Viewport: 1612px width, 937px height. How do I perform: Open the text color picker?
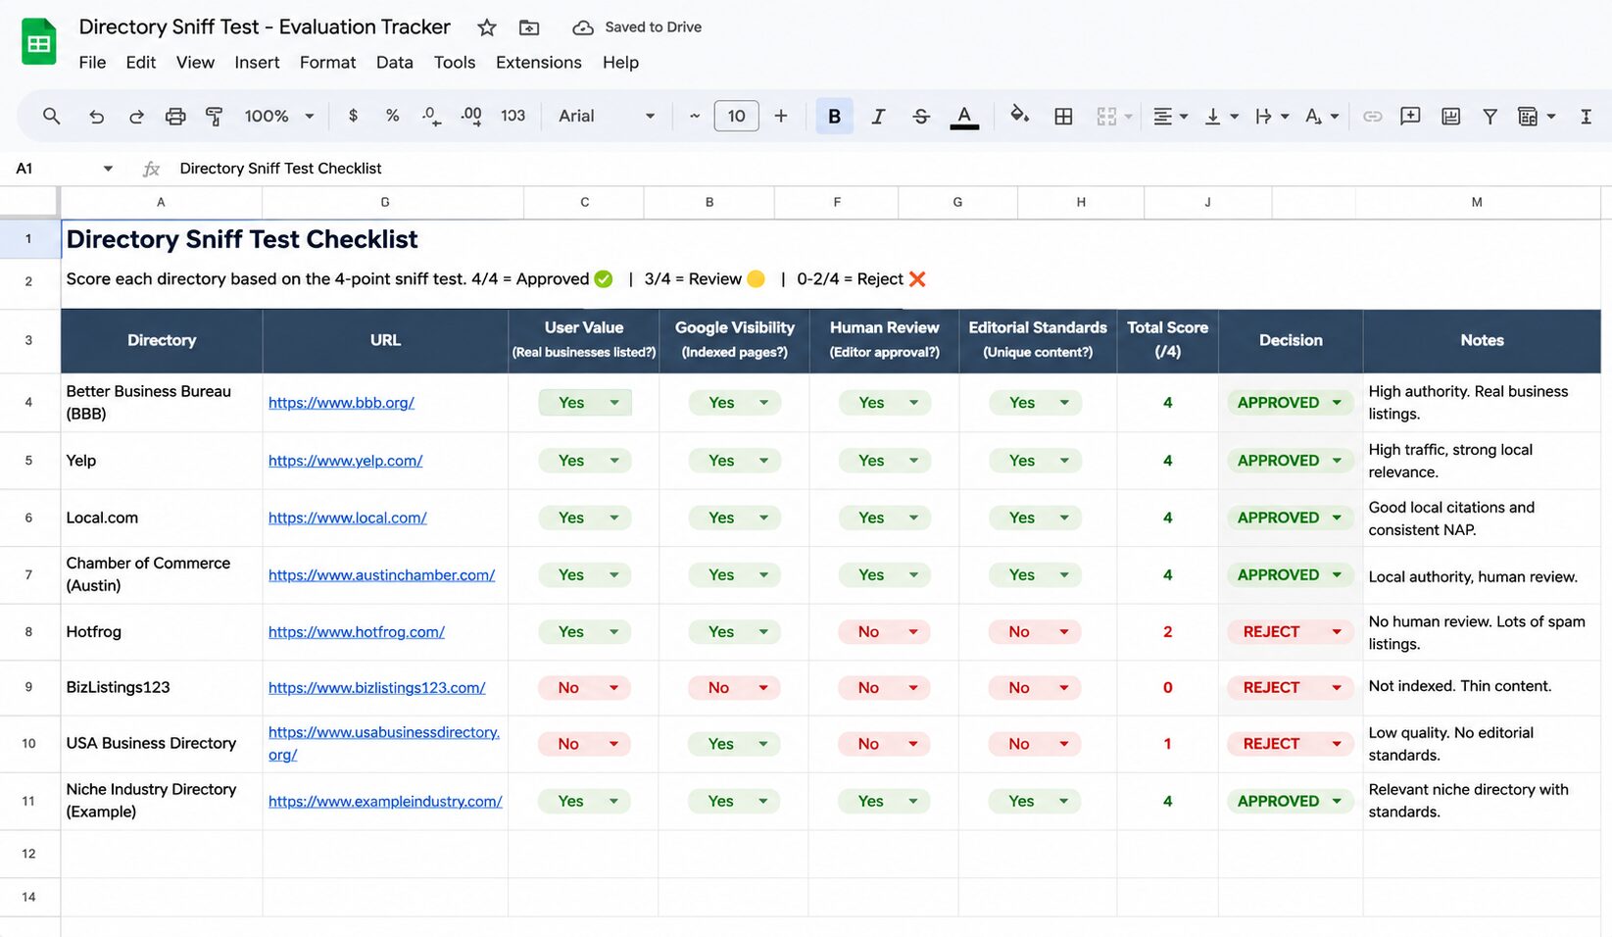pyautogui.click(x=964, y=117)
